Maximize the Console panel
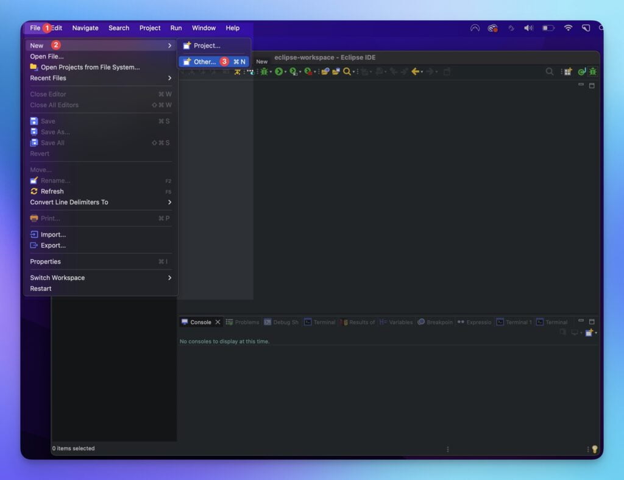The height and width of the screenshot is (480, 624). click(x=592, y=321)
